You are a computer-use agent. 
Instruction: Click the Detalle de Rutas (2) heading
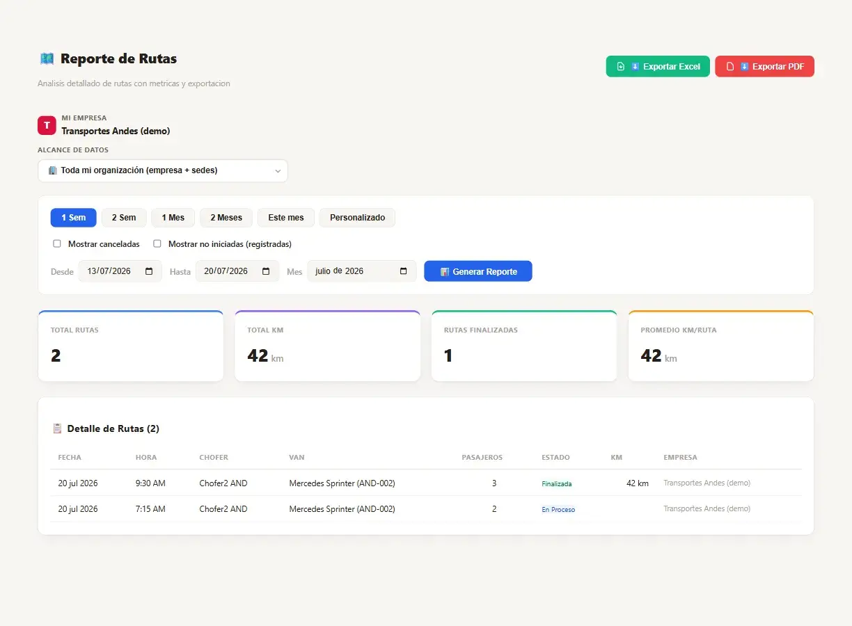[x=113, y=428]
